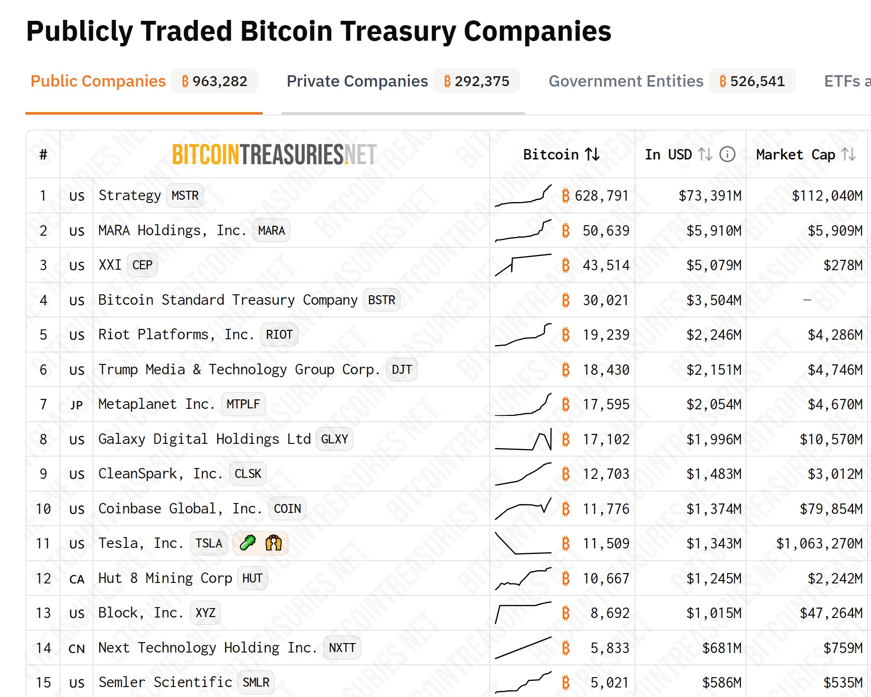Sort by Market Cap arrows icon
The image size is (871, 697).
[849, 154]
